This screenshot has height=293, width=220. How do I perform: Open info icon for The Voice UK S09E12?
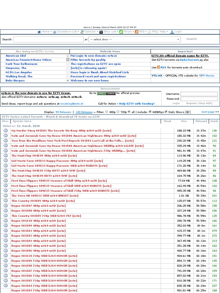pyautogui.click(x=5, y=195)
